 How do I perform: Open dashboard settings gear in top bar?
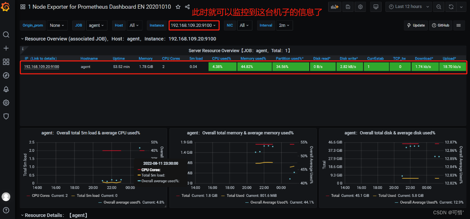click(x=360, y=7)
